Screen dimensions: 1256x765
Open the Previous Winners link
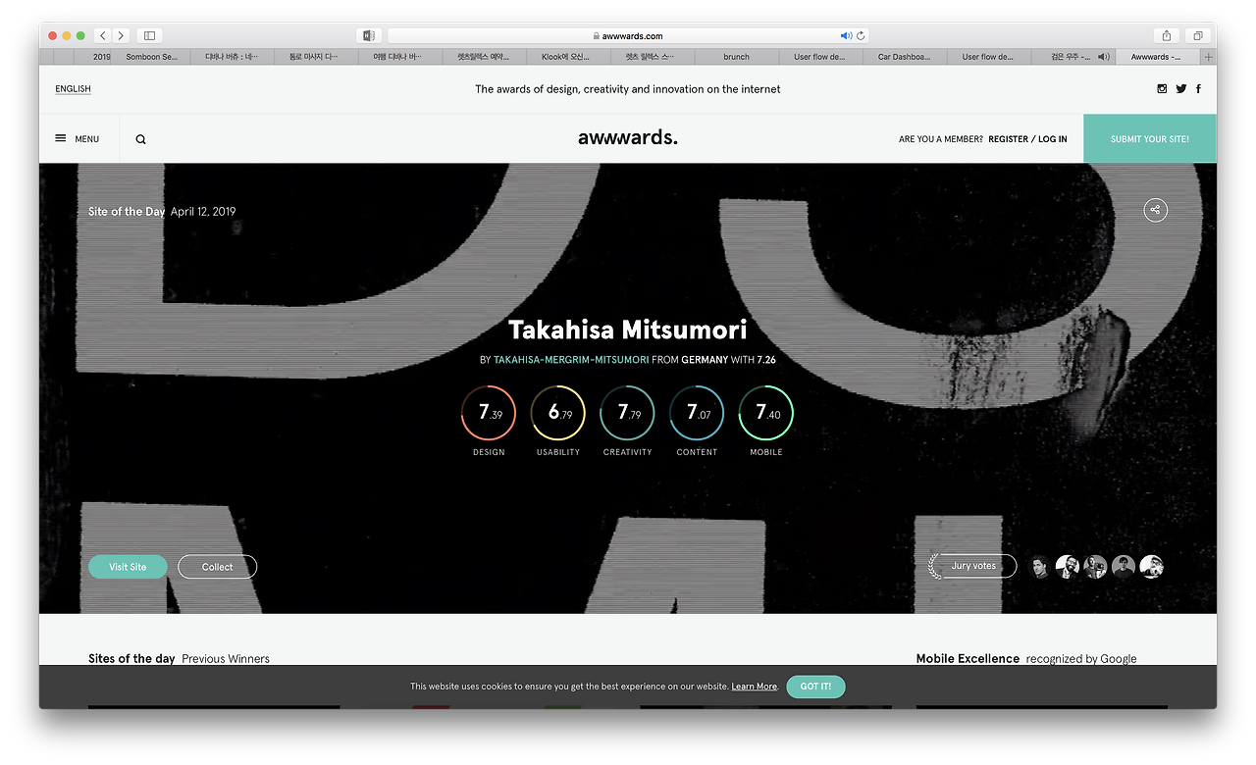point(226,659)
